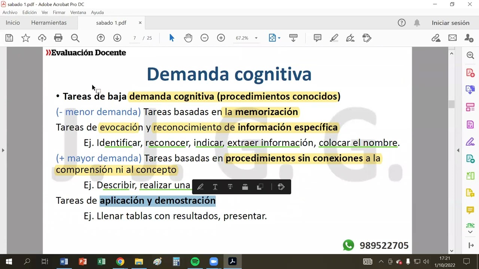479x269 pixels.
Task: Show hidden system tray icons
Action: coord(381,262)
